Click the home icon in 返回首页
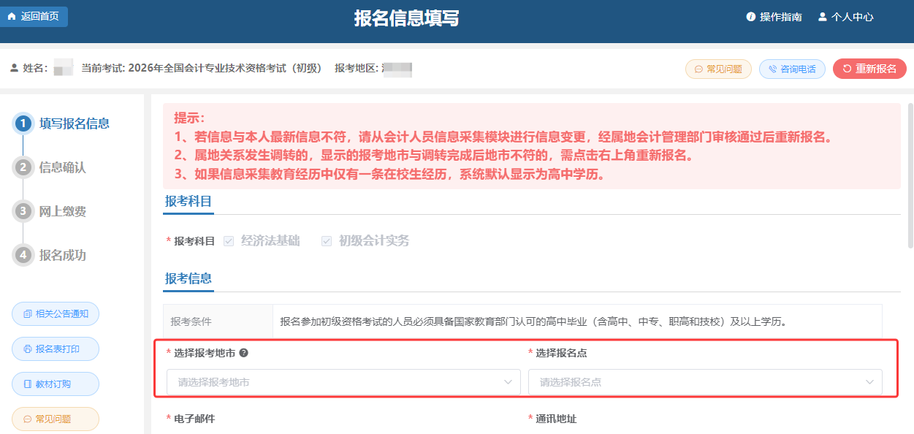Screen dimensions: 914x434 [x=12, y=17]
